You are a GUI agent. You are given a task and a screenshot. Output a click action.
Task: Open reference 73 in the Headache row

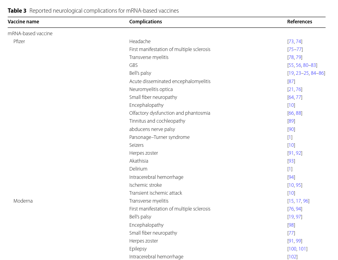pyautogui.click(x=291, y=42)
